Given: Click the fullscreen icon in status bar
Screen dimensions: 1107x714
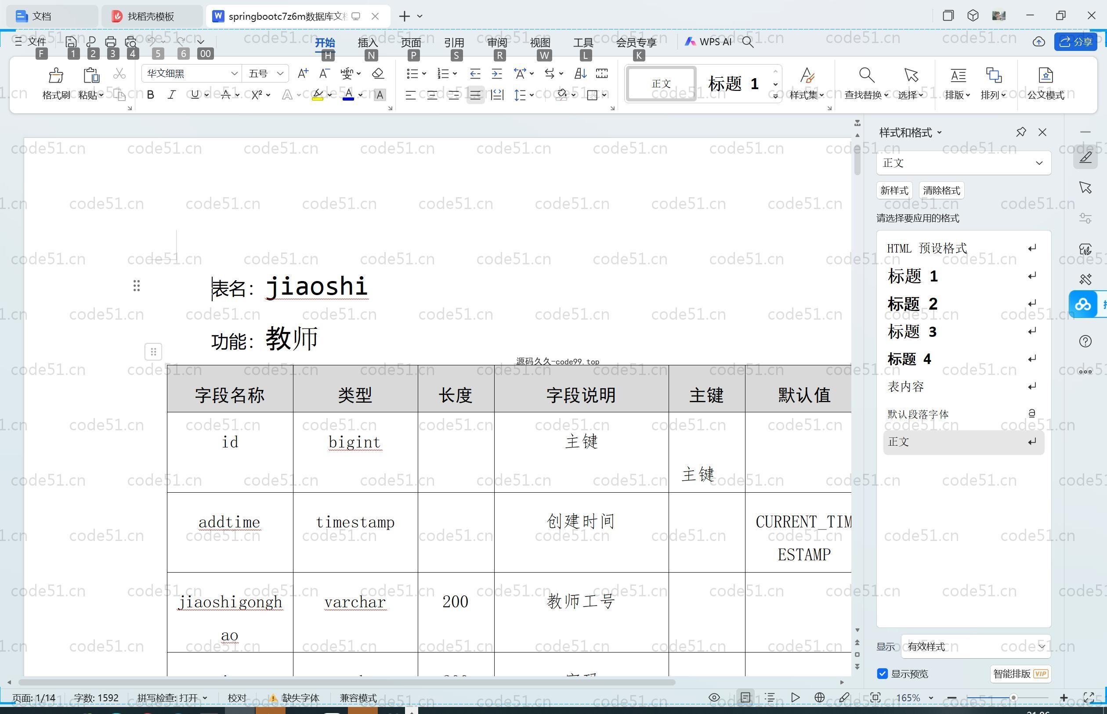Looking at the screenshot, I should [x=1089, y=697].
